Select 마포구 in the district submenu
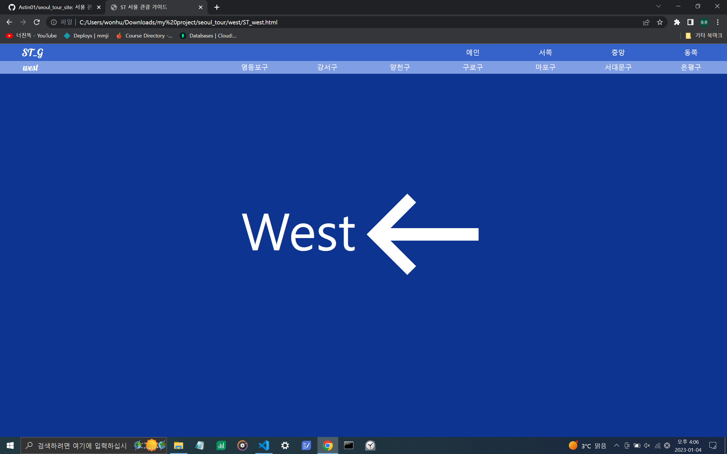Viewport: 727px width, 454px height. coord(545,67)
